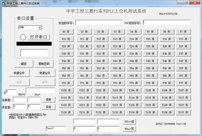Toggle output Y10 开
This screenshot has height=136, width=202.
(x=66, y=39)
